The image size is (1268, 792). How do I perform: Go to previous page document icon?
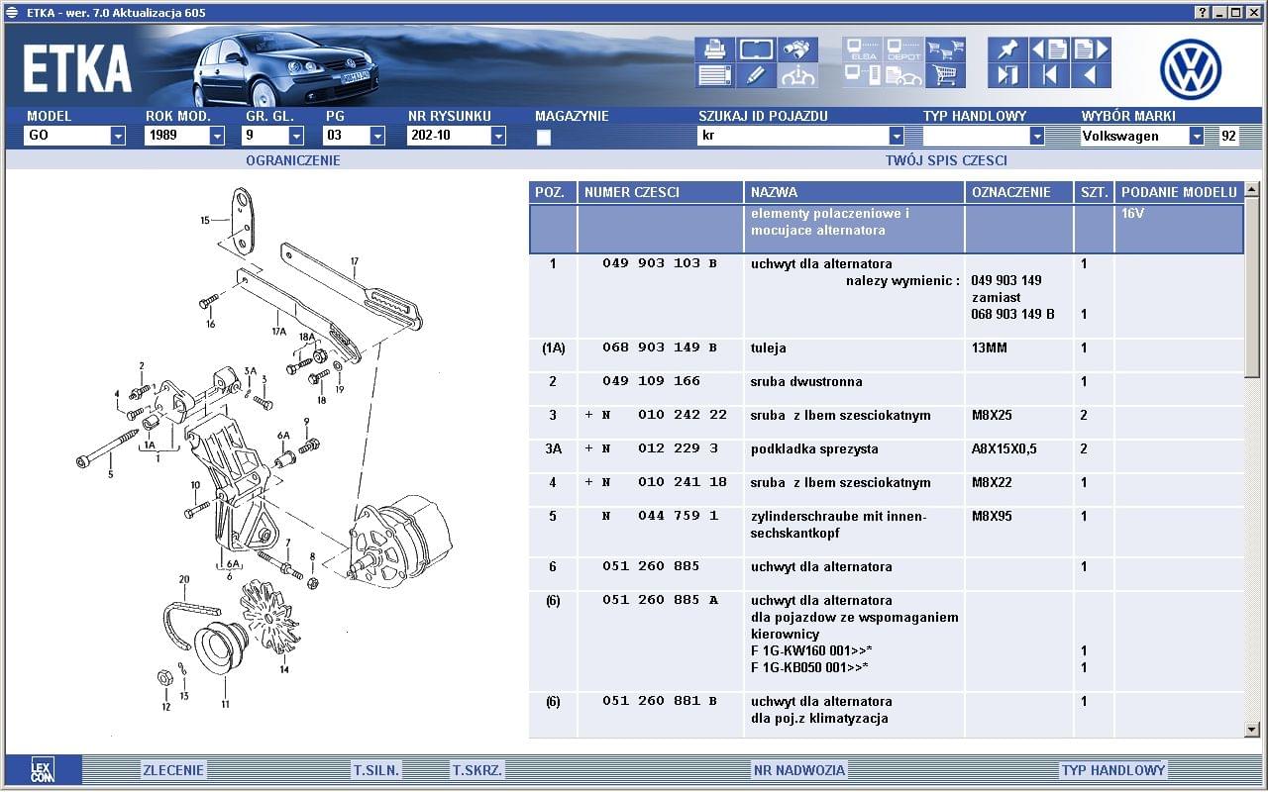coord(1049,49)
